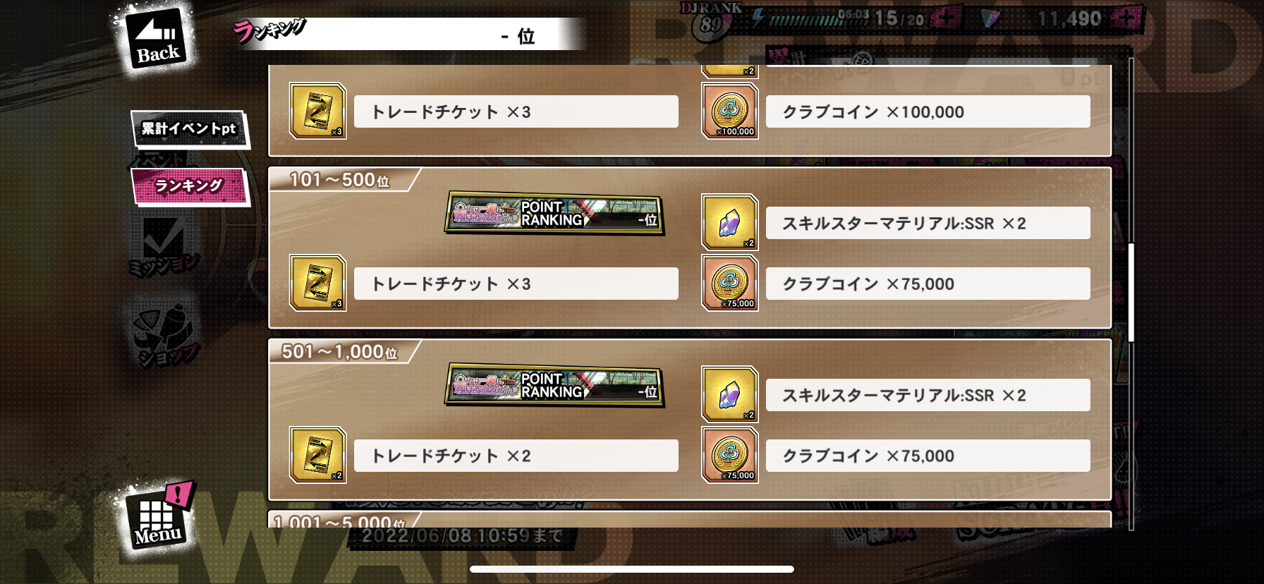Tap trade ticket ×2 icon in 501～1,000位
Screen dimensions: 1264x584
point(317,455)
